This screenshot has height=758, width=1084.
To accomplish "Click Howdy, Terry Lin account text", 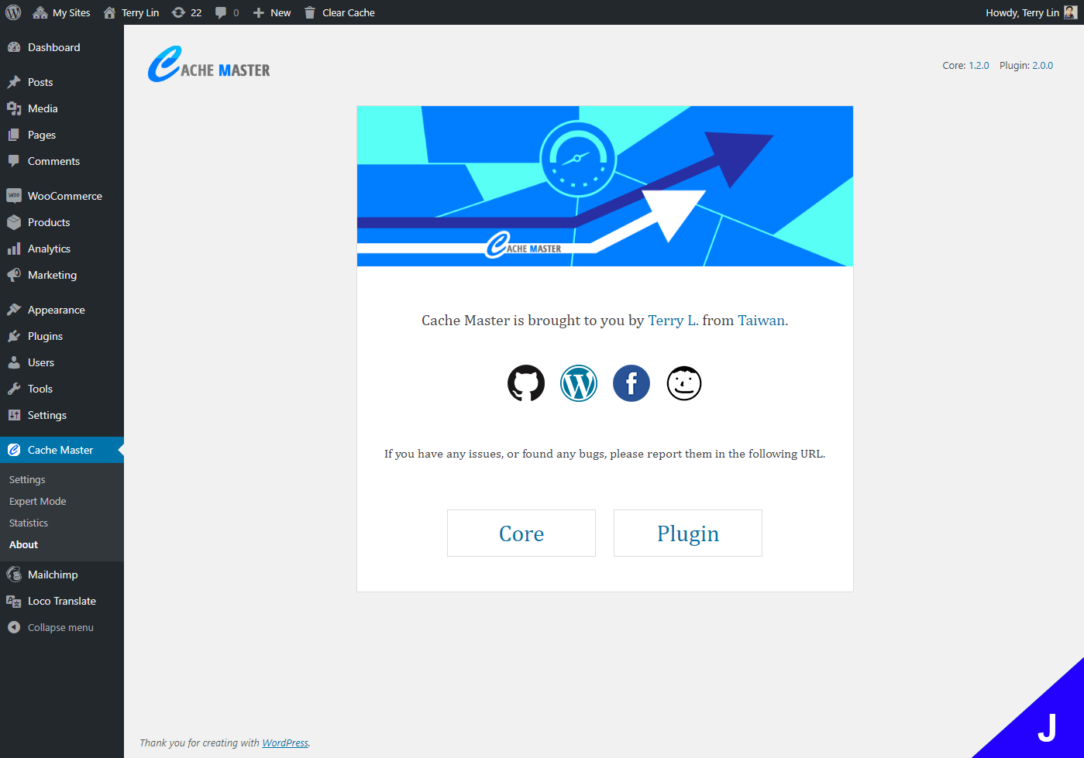I will tap(1022, 12).
